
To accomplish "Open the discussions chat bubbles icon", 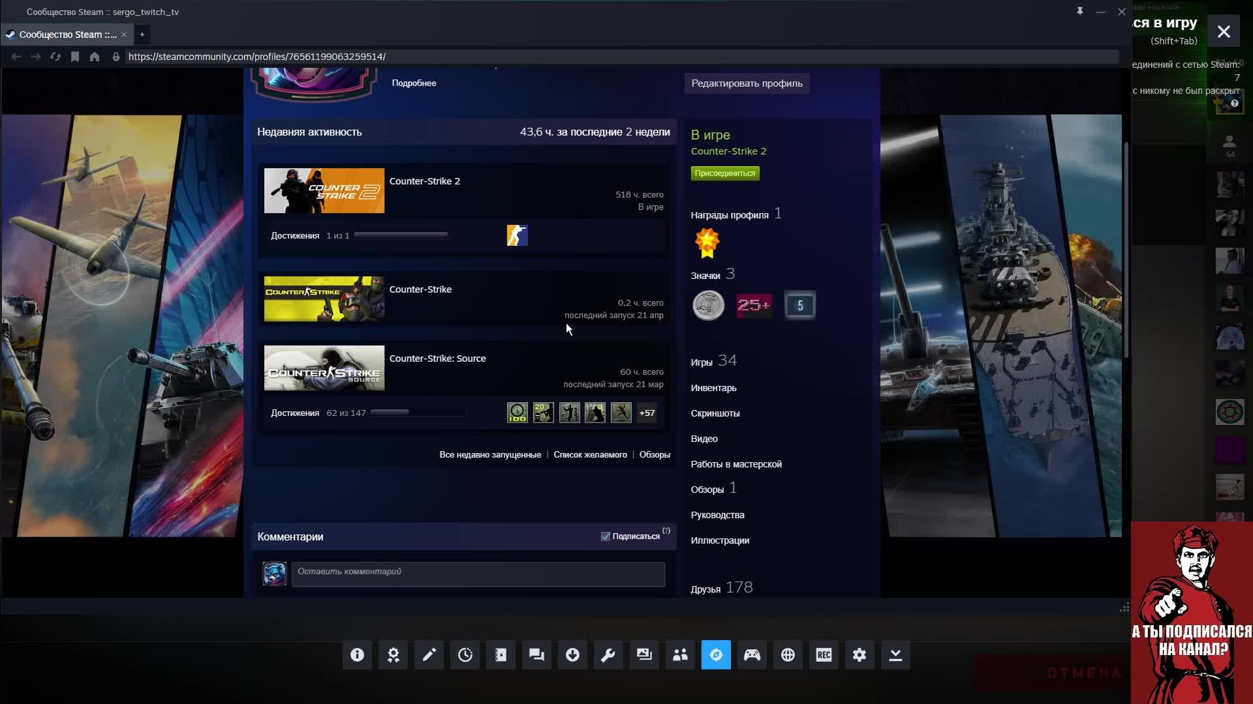I will tap(536, 655).
